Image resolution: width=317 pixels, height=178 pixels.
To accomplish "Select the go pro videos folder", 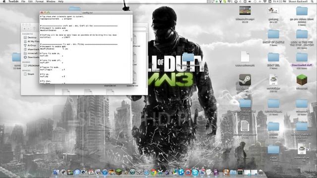I will click(x=302, y=11).
